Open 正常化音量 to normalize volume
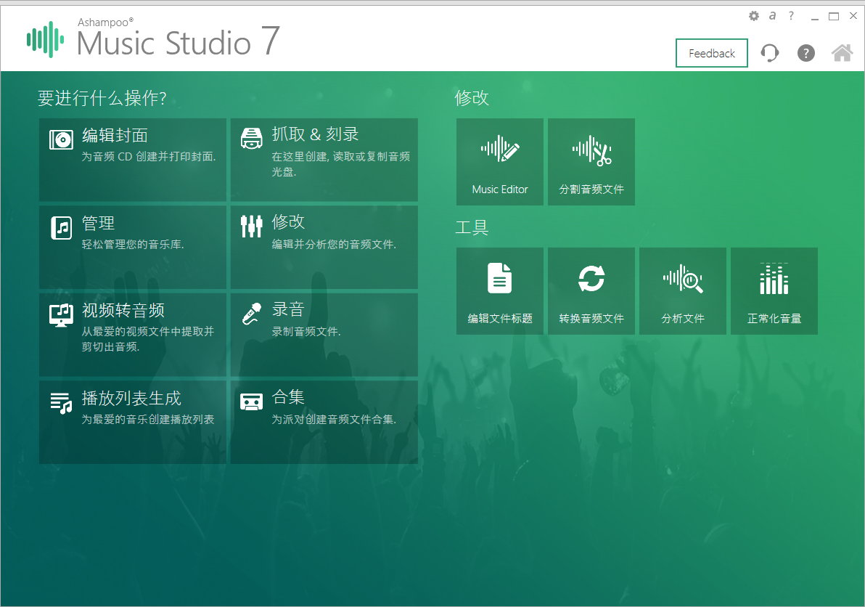Viewport: 865px width, 607px height. (x=774, y=290)
